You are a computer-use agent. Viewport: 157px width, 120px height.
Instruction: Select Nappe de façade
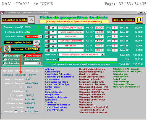[54, 92]
